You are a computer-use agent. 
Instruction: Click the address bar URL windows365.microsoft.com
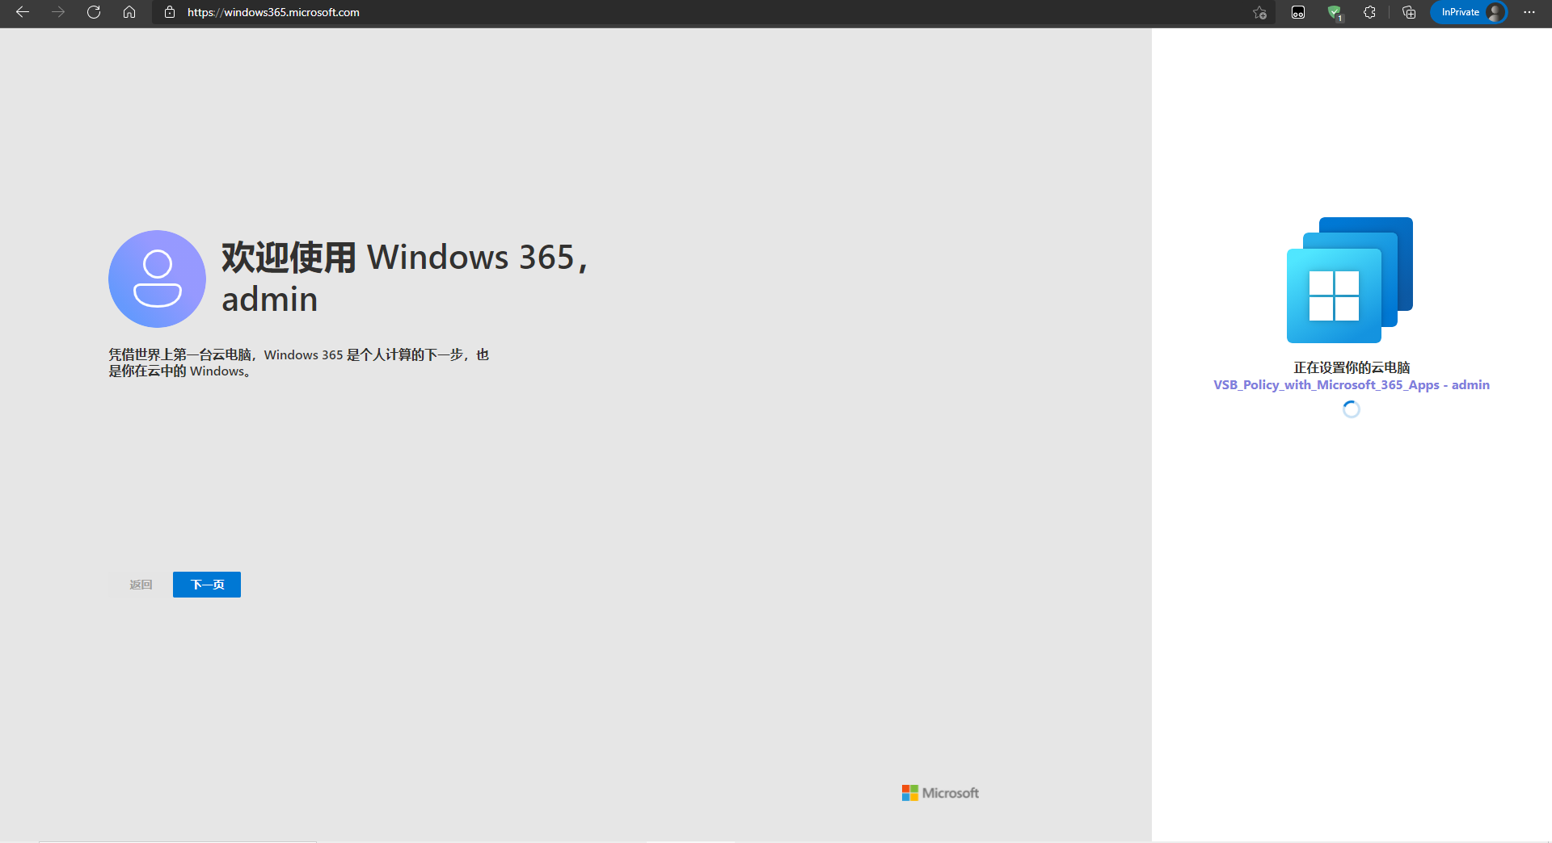(273, 12)
